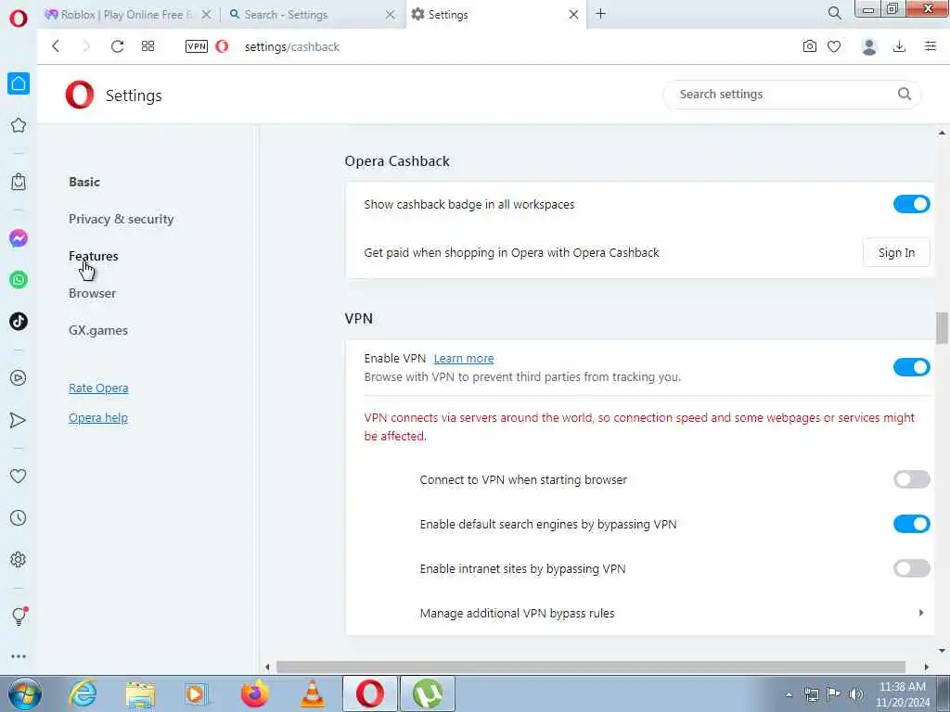The image size is (950, 712).
Task: Open the lightbulb tips icon in sidebar
Action: pos(19,616)
